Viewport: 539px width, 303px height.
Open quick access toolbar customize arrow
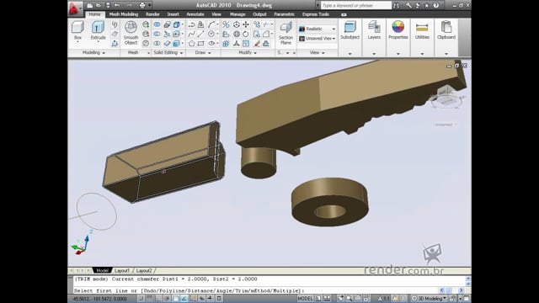[150, 5]
